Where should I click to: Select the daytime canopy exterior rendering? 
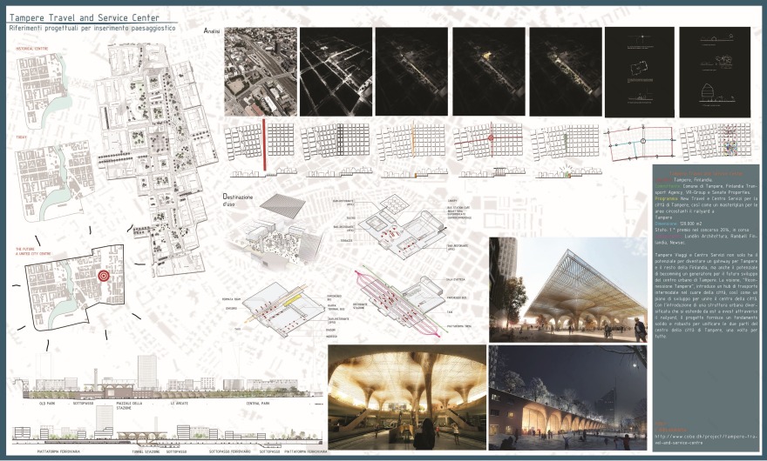[x=568, y=288]
